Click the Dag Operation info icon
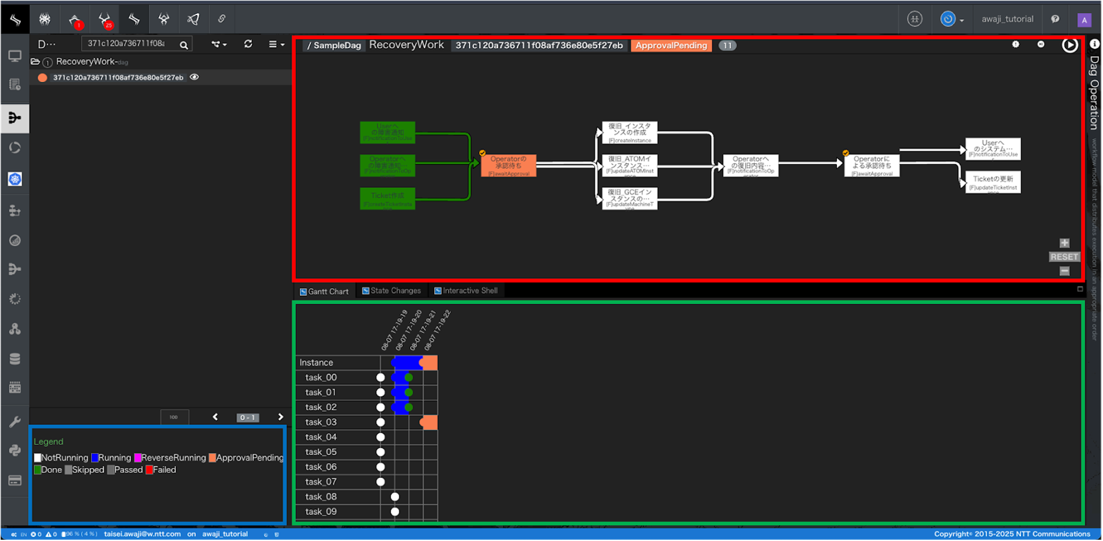Screen dimensions: 1103x541 (1094, 44)
